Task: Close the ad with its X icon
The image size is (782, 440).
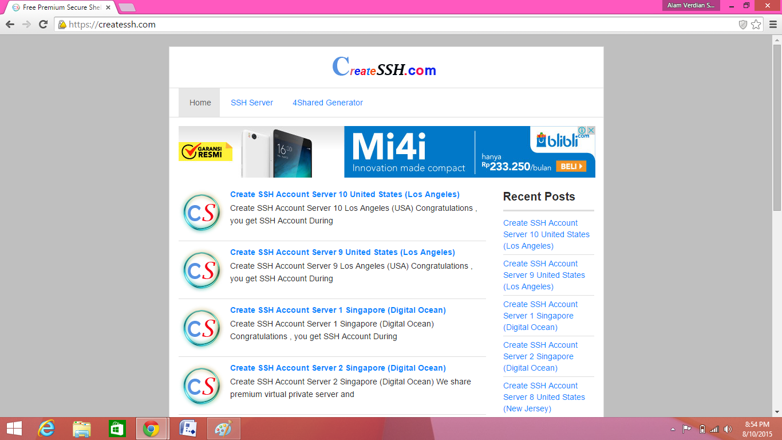Action: click(x=591, y=131)
